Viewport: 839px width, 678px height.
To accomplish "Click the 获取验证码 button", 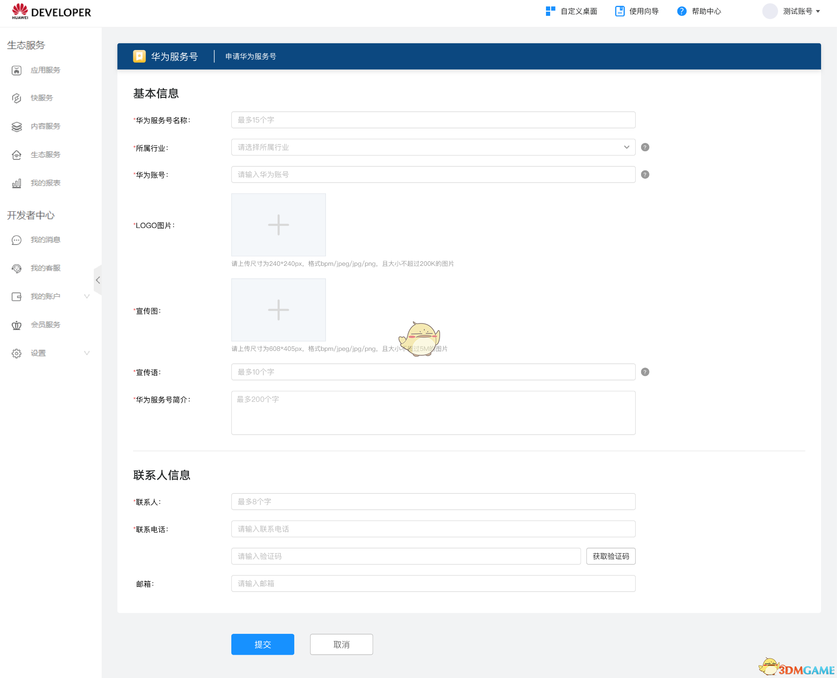I will coord(611,556).
